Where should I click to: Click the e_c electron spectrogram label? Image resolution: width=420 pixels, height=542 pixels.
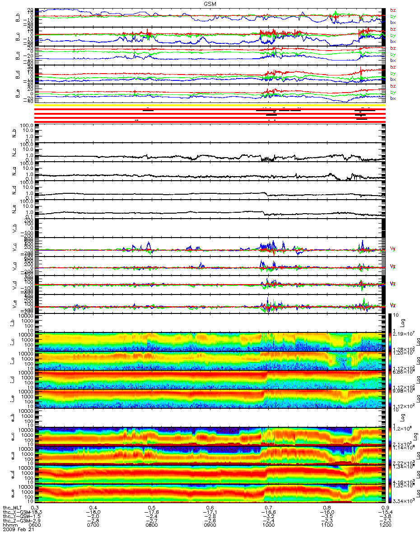(12, 436)
